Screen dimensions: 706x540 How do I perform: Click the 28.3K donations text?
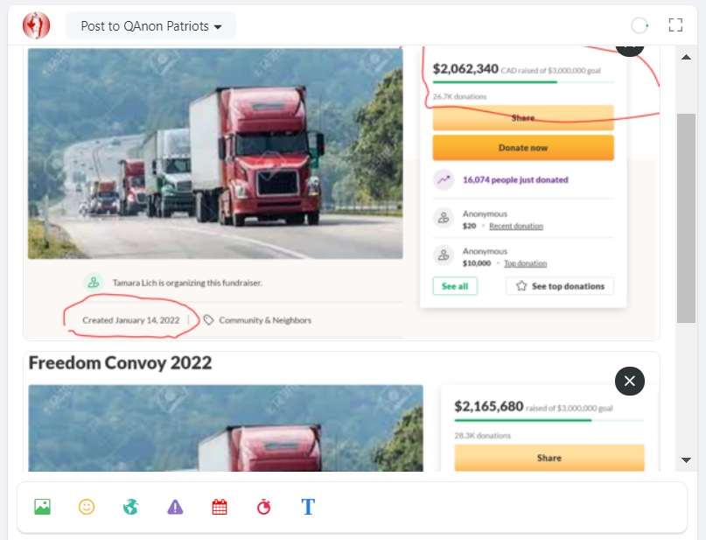[x=483, y=436]
